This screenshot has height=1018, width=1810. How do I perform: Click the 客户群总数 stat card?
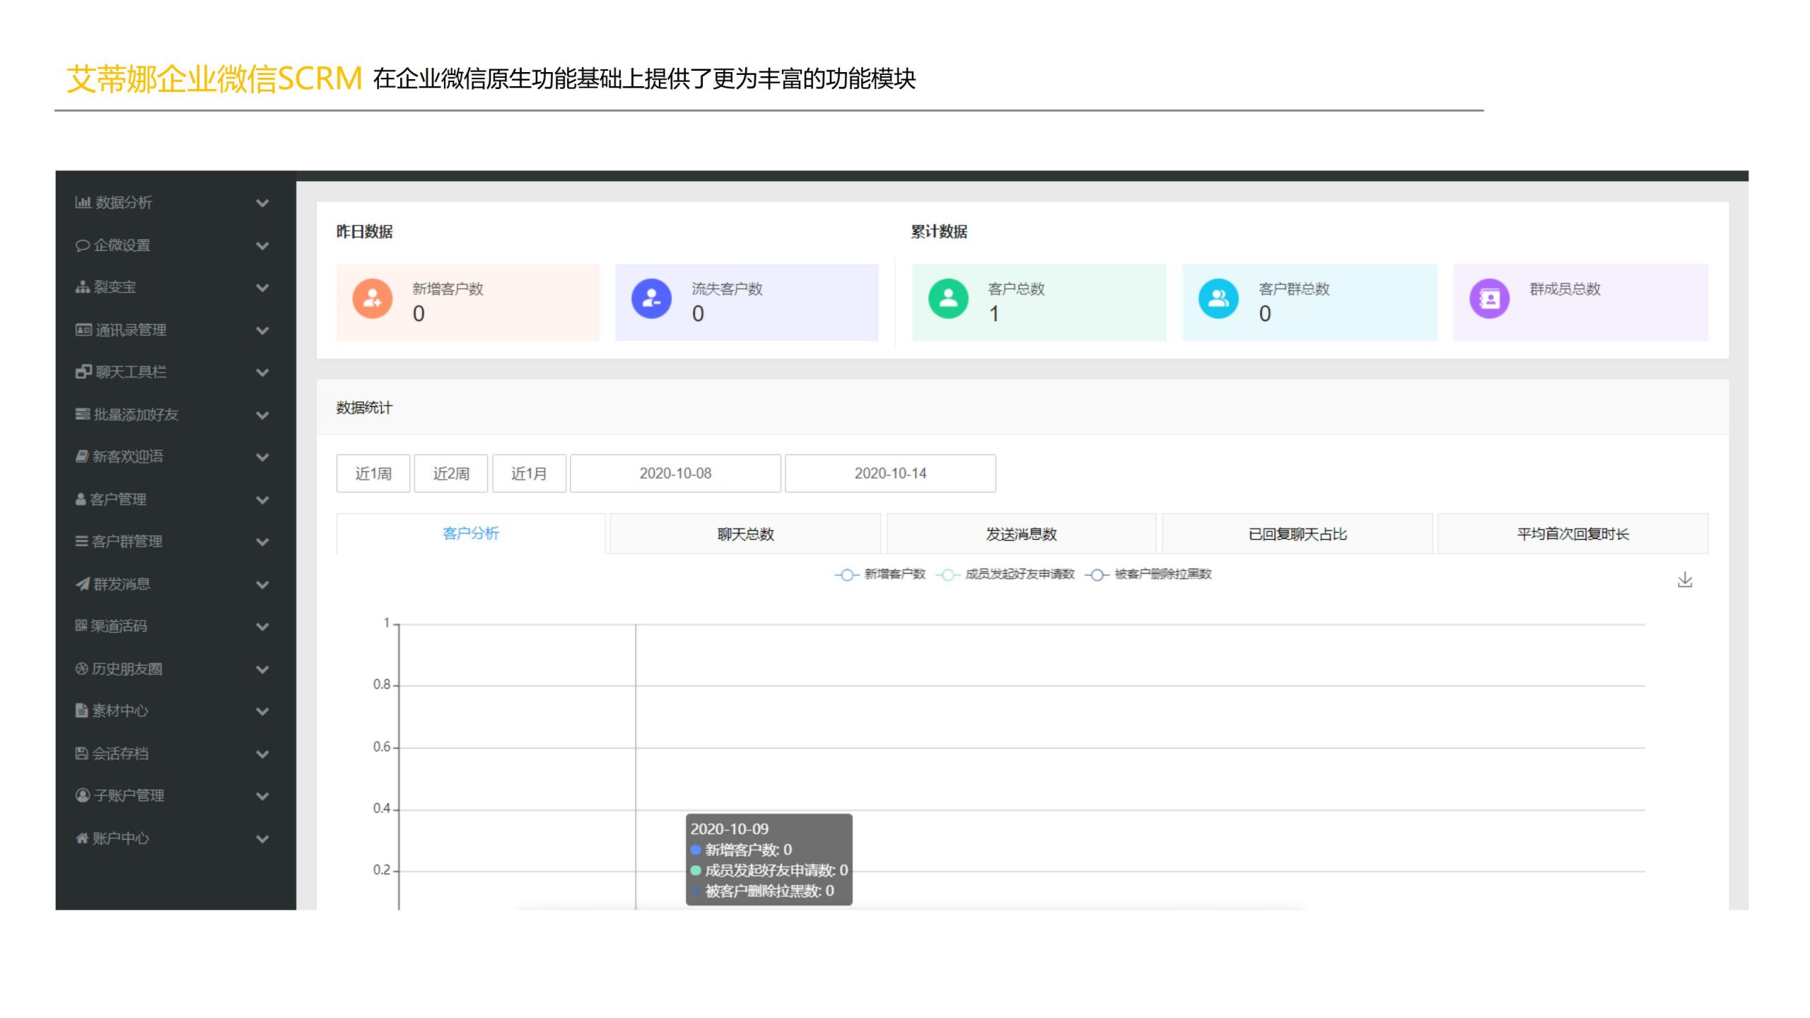click(x=1309, y=303)
